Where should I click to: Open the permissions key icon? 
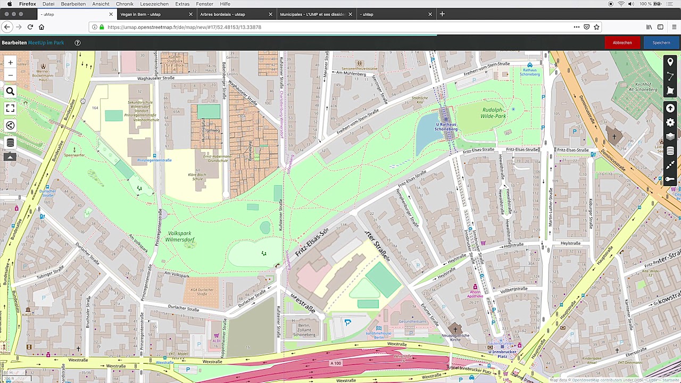point(670,179)
